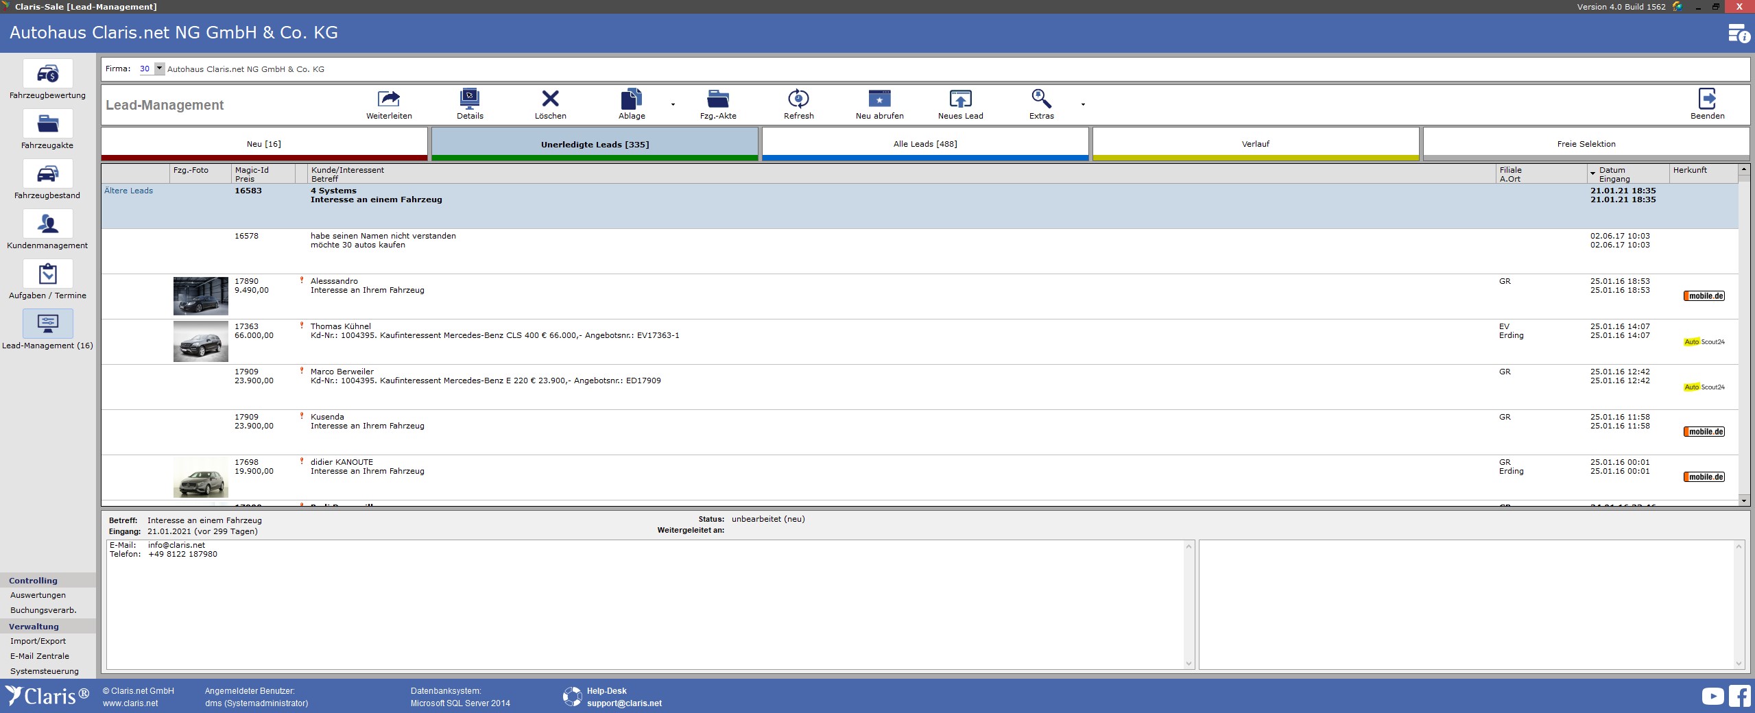
Task: Switch to the Neu [16] tab
Action: (264, 144)
